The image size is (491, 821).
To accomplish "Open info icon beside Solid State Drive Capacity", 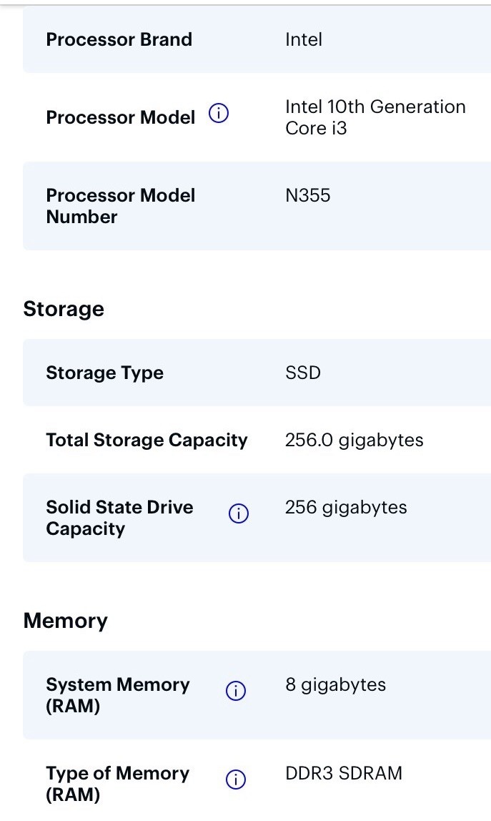I will (x=238, y=513).
